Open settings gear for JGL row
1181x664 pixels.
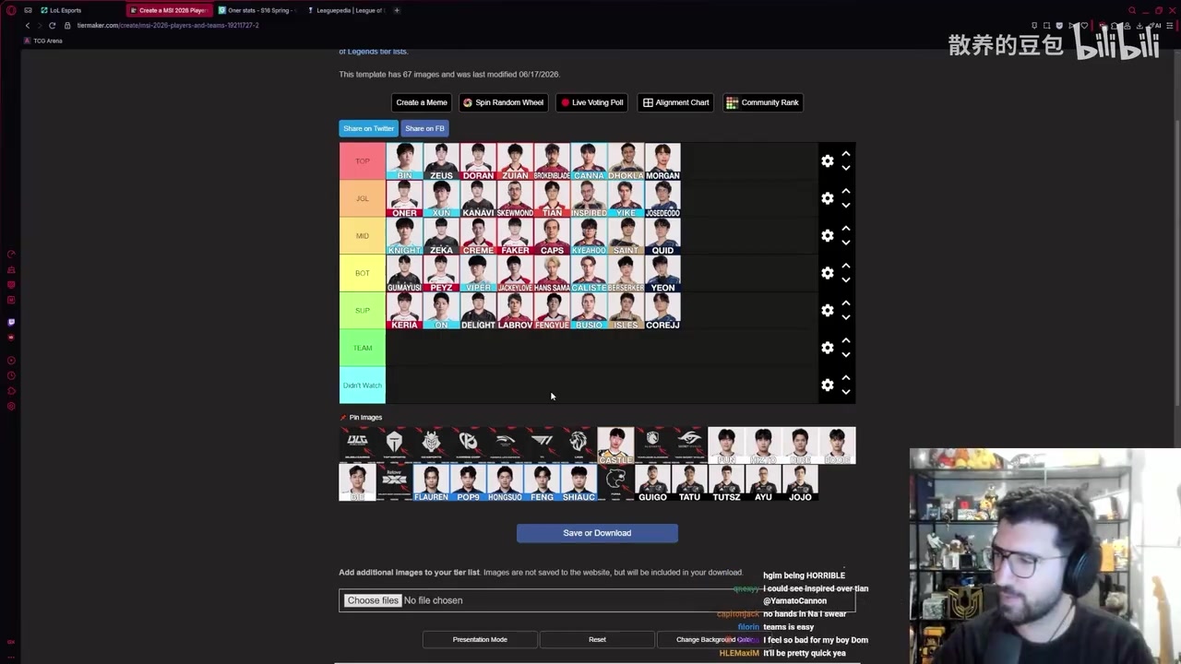click(x=828, y=198)
